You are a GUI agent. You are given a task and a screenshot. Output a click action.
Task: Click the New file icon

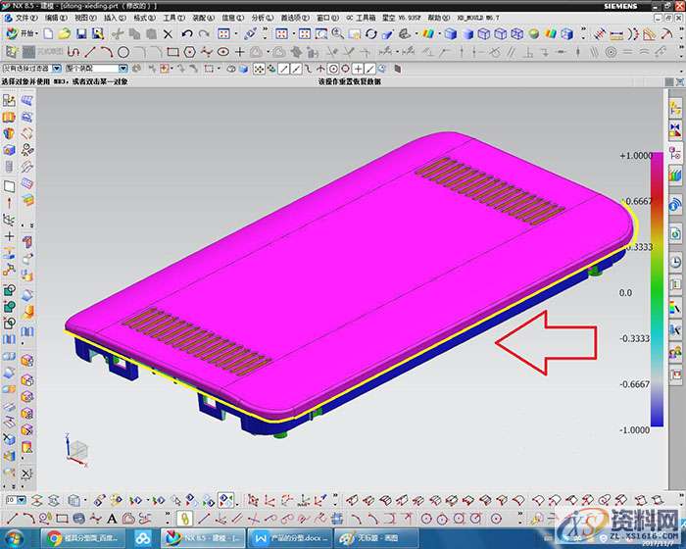tap(49, 34)
